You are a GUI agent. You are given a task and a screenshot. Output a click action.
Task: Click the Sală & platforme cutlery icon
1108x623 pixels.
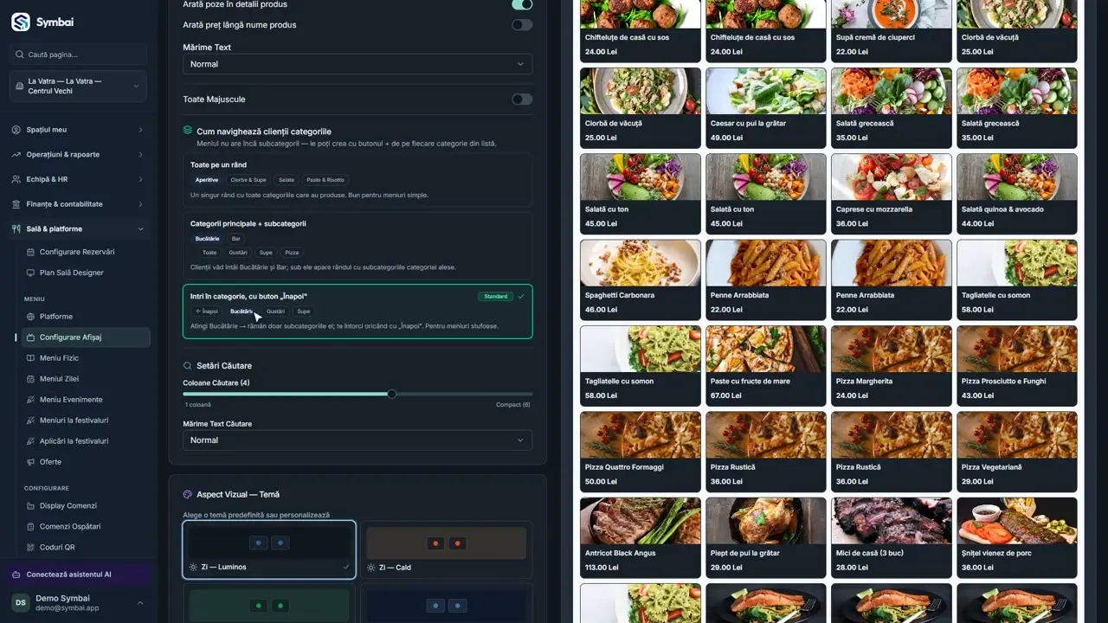coord(17,229)
